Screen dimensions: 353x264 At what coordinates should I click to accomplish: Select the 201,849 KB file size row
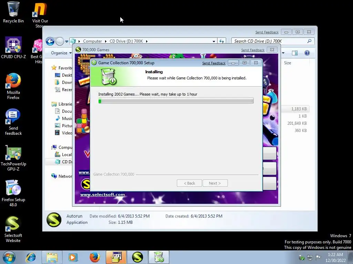pyautogui.click(x=297, y=123)
